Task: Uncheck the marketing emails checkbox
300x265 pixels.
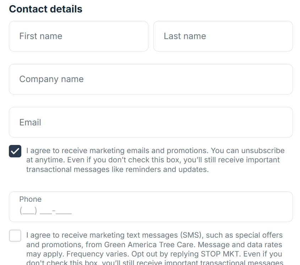Action: 15,151
